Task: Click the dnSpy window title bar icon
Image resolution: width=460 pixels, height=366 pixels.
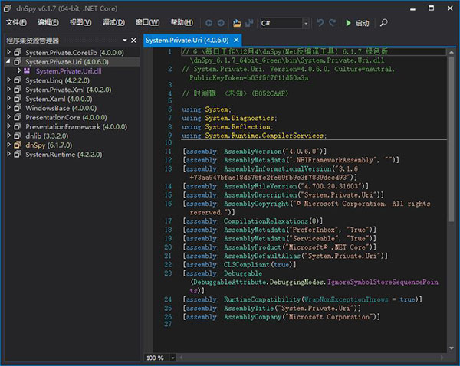Action: (8, 8)
